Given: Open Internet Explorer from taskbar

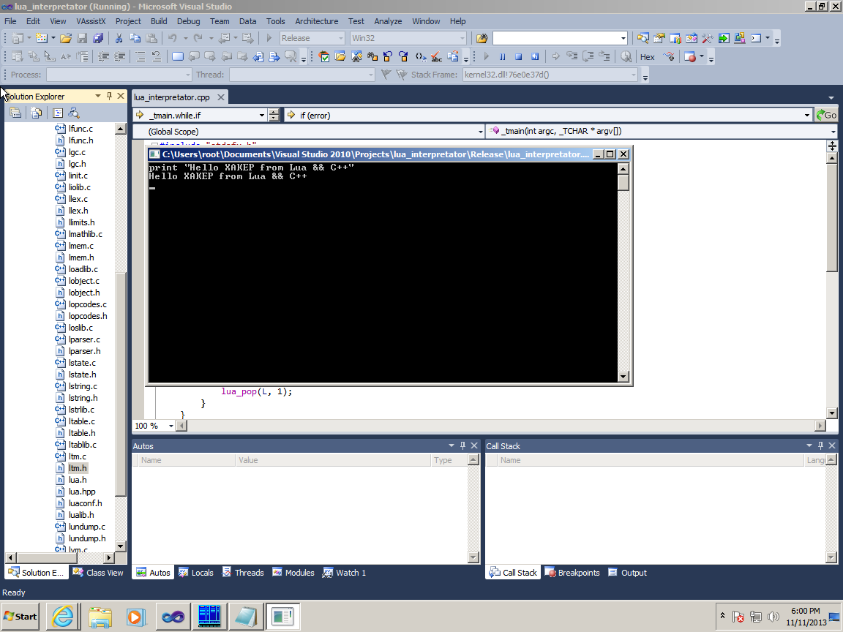Looking at the screenshot, I should pyautogui.click(x=63, y=617).
